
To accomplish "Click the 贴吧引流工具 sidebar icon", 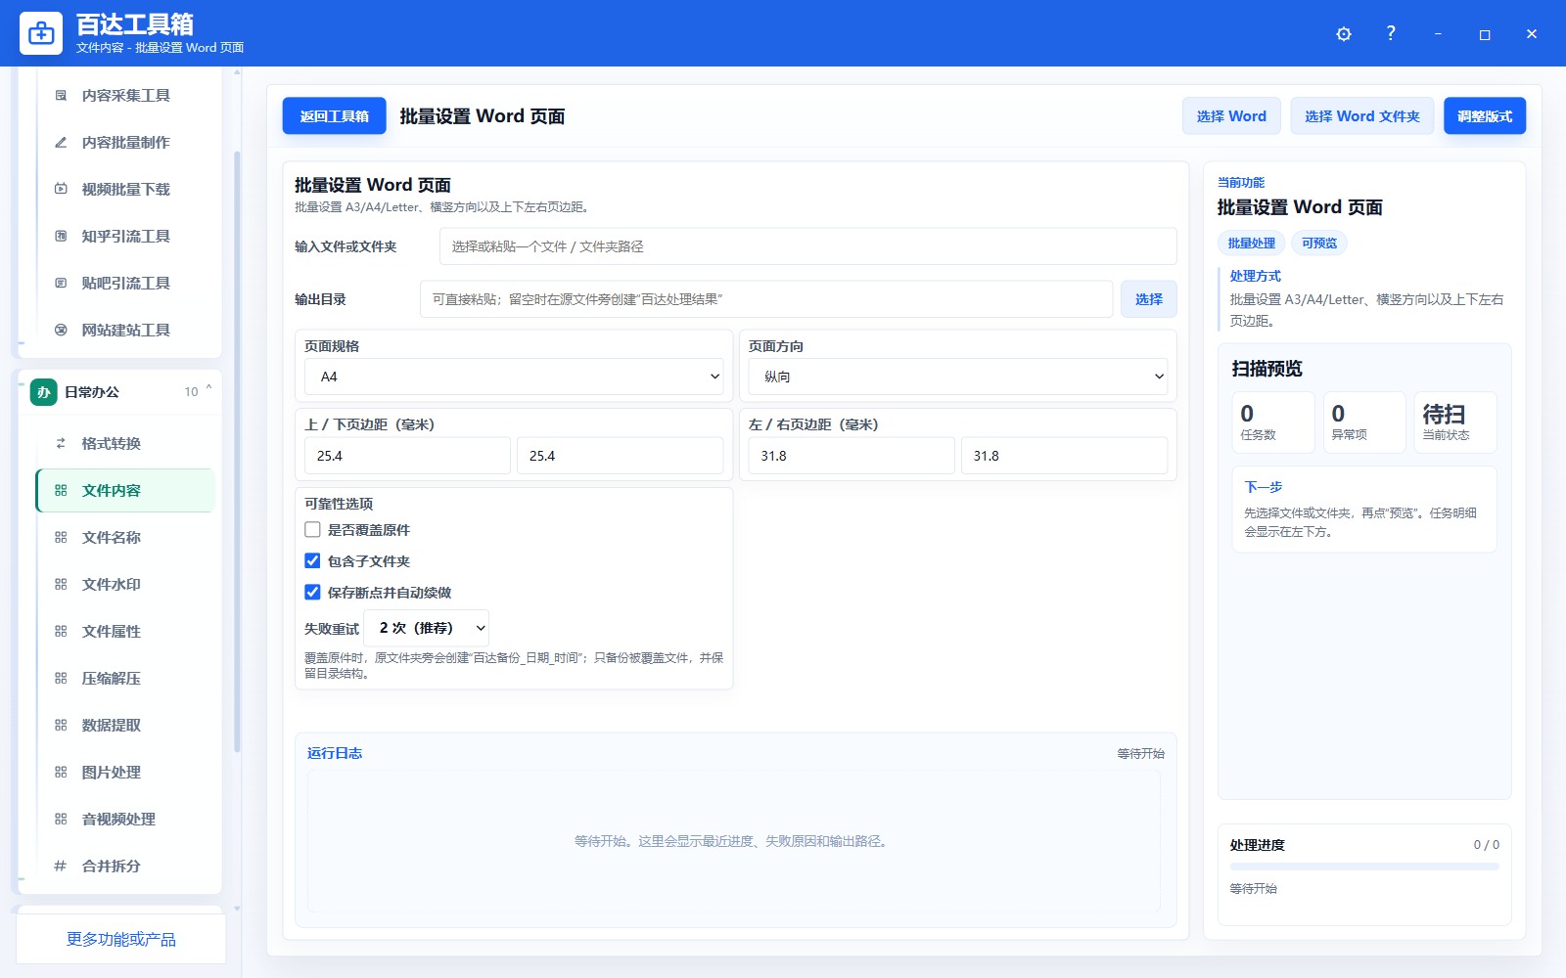I will pos(61,284).
